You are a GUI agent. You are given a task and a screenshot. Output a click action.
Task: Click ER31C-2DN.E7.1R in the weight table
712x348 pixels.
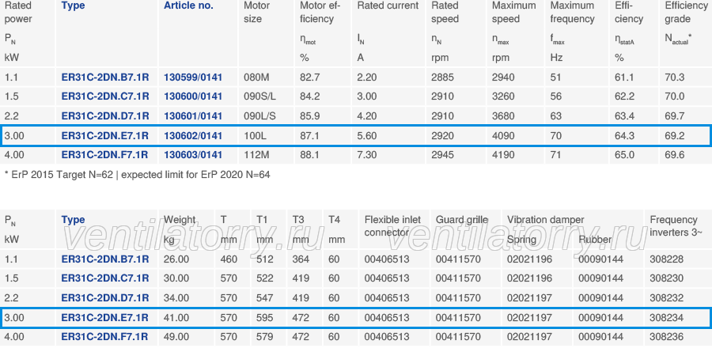pyautogui.click(x=105, y=317)
